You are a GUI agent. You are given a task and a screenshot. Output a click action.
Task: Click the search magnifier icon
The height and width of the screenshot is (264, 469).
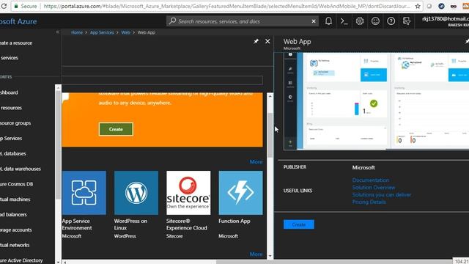click(x=173, y=21)
